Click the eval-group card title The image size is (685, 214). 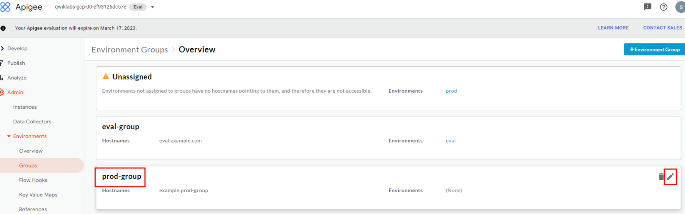(x=120, y=127)
